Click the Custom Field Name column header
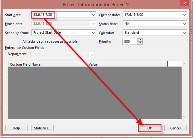 47,64
